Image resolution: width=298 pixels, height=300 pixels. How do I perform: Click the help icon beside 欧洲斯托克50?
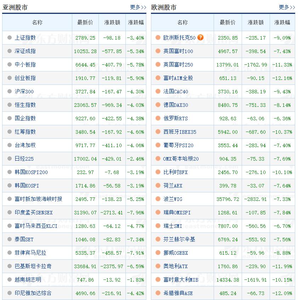point(201,37)
